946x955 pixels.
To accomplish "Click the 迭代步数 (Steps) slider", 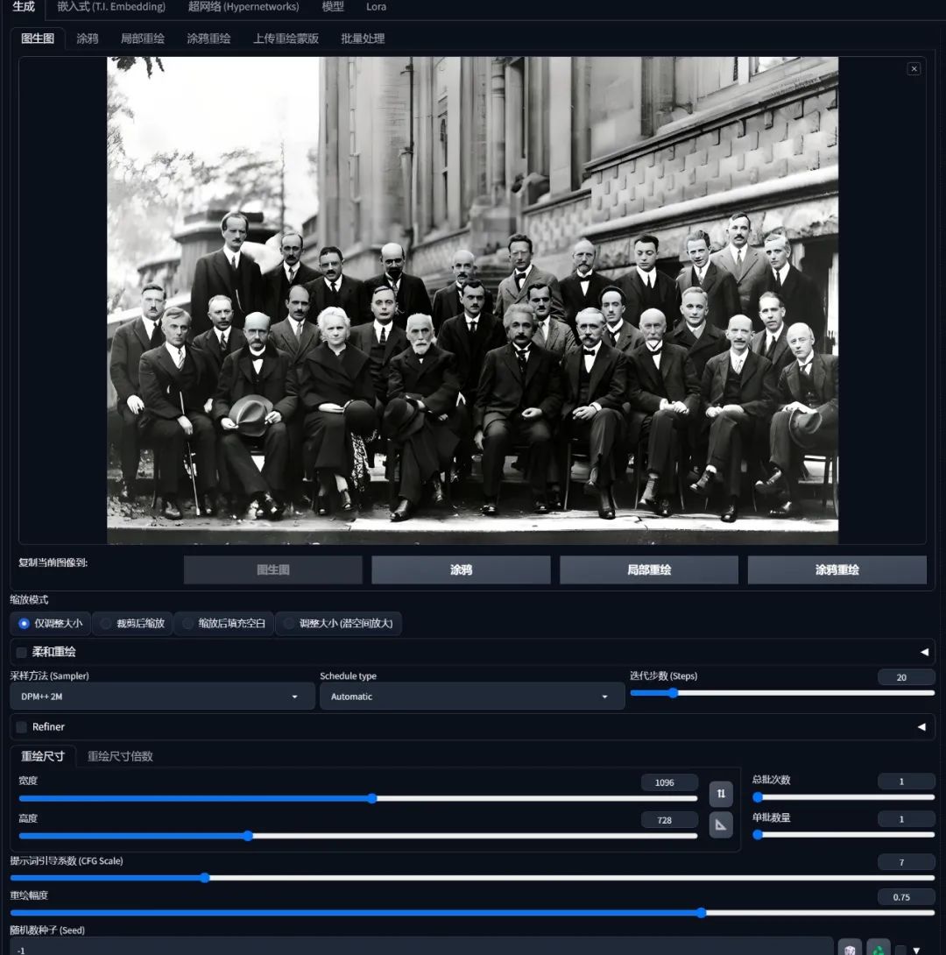I will tap(782, 693).
